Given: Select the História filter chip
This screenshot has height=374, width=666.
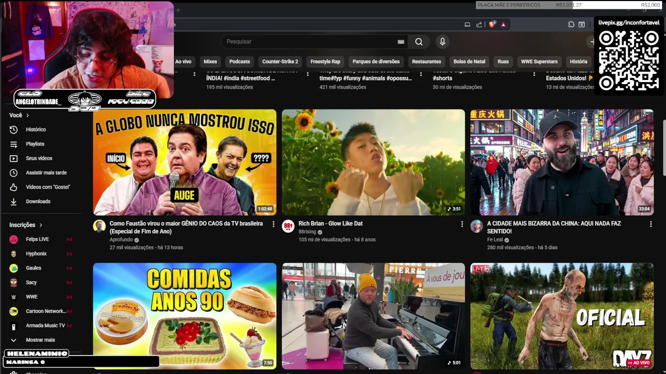Looking at the screenshot, I should point(579,61).
